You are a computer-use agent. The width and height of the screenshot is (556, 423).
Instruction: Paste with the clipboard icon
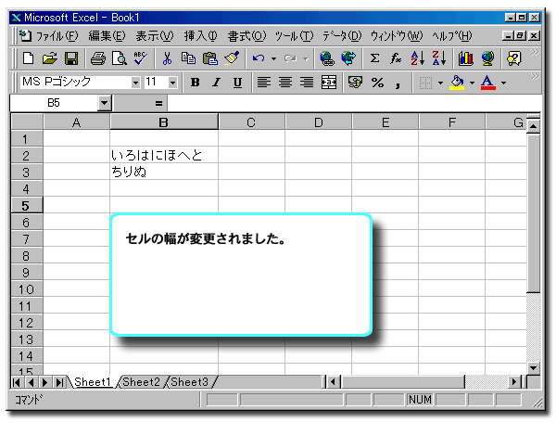click(x=210, y=58)
